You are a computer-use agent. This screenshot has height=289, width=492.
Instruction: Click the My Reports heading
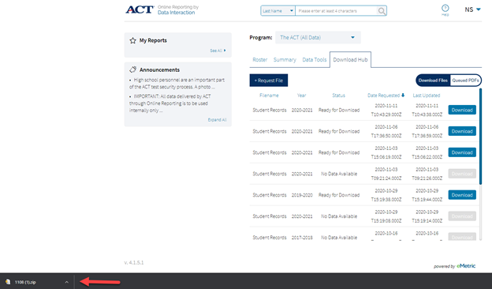[x=153, y=40]
